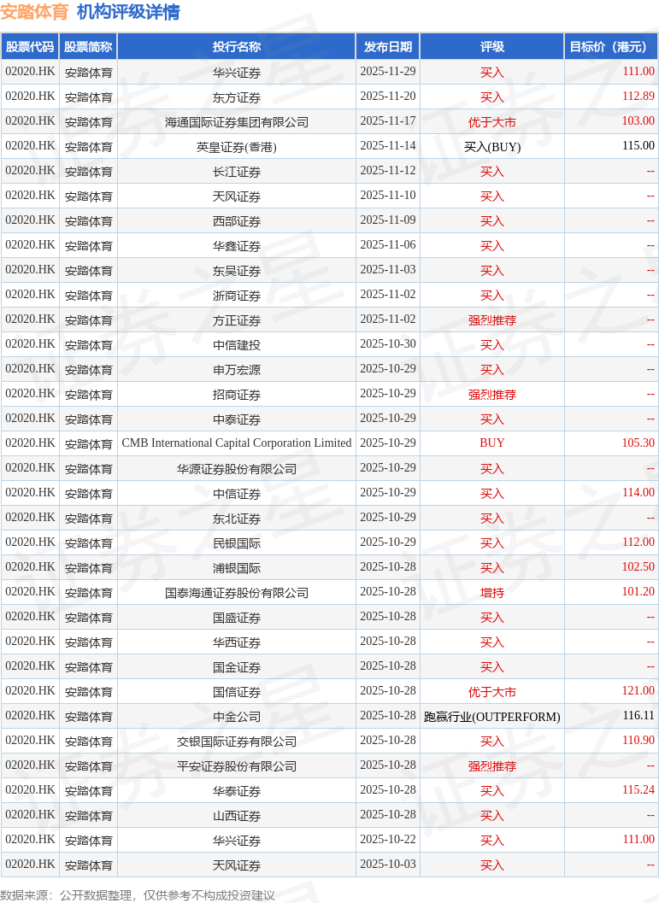
Task: Click the date 2025-10-22
Action: click(388, 839)
